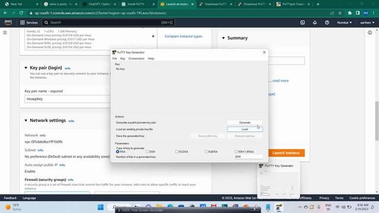This screenshot has width=379, height=213.
Task: Click the Generate button in PuTTYgen
Action: click(245, 122)
